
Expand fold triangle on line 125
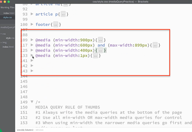pyautogui.click(x=32, y=50)
